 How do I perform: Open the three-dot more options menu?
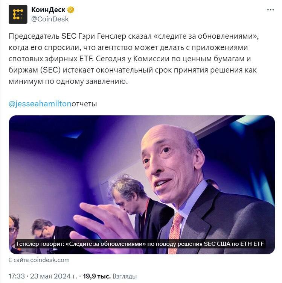click(270, 10)
